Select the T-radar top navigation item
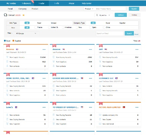146x135 pixels. (x=41, y=3)
